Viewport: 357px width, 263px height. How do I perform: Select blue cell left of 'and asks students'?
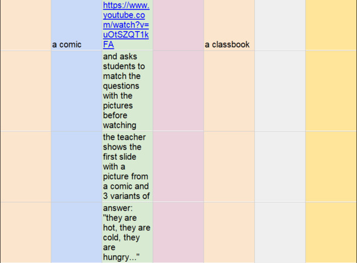pos(76,90)
